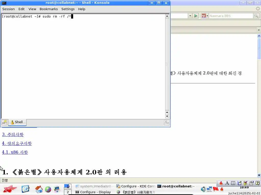Follow the '3. 주의사항' link
Viewport: 261px width, 195px height.
click(x=13, y=135)
